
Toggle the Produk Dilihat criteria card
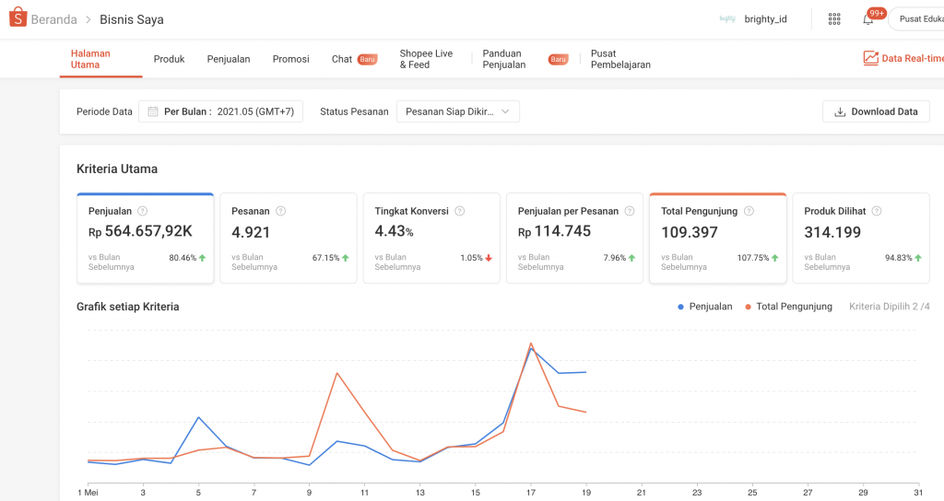coord(861,239)
